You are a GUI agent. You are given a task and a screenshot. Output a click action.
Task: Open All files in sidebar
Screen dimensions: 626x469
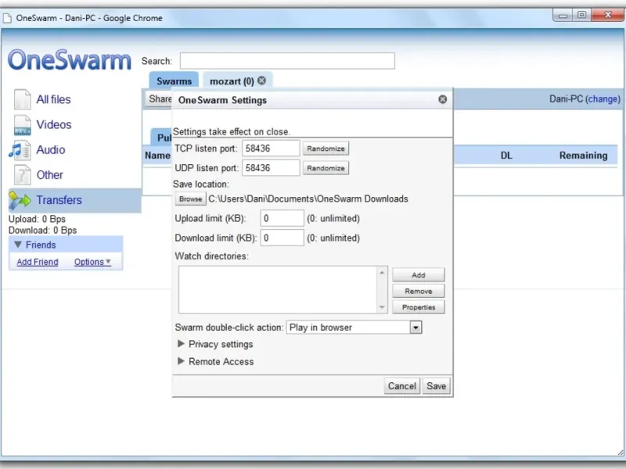tap(53, 99)
